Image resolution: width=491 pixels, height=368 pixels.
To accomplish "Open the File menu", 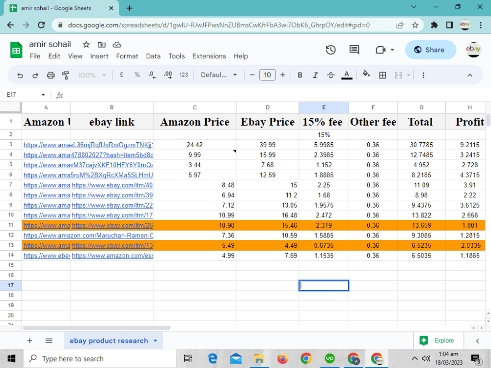I will (35, 56).
